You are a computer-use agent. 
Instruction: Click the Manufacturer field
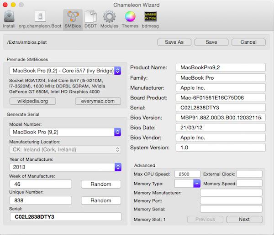[221, 88]
